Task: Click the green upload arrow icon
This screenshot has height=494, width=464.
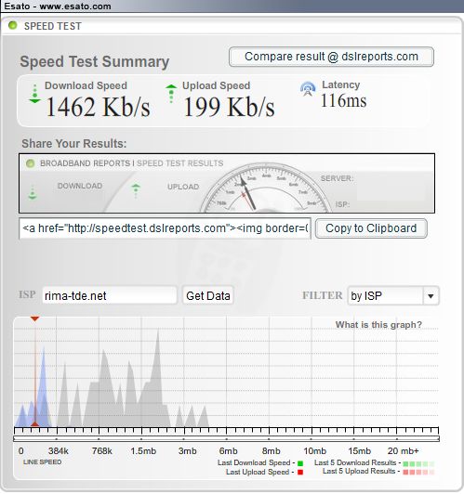Action: pos(171,94)
